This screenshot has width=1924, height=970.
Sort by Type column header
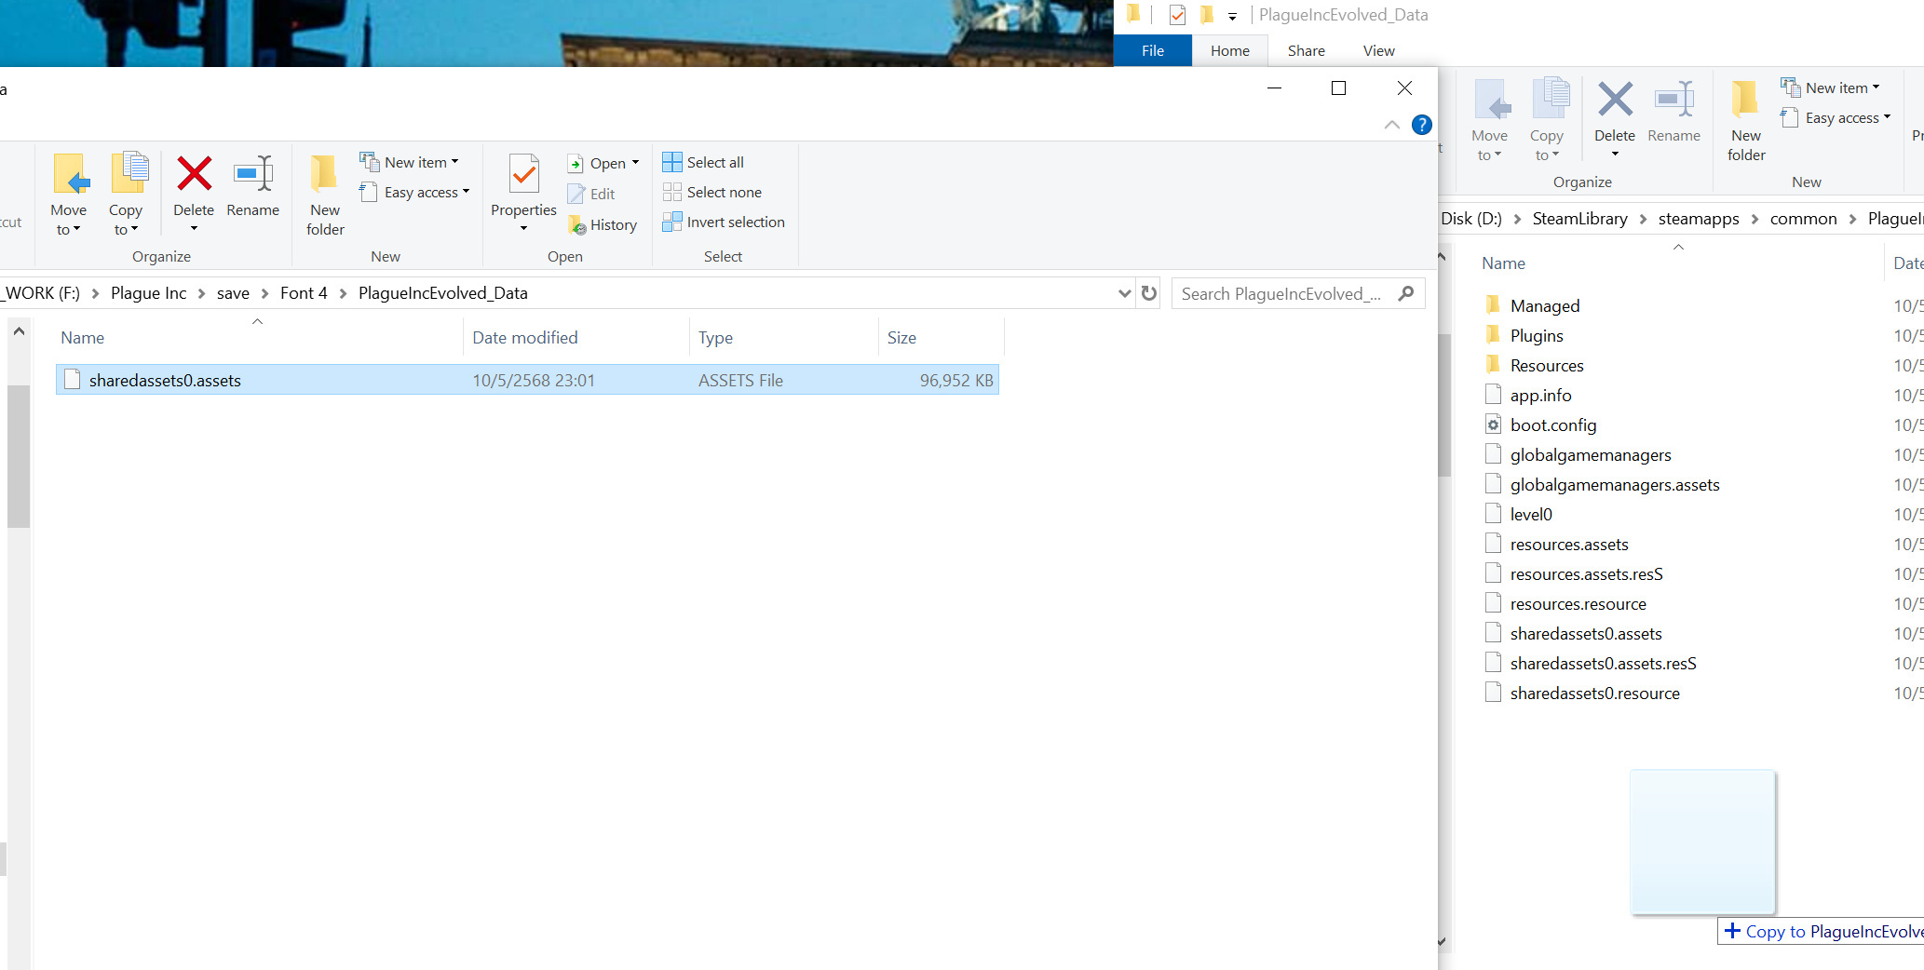(783, 338)
